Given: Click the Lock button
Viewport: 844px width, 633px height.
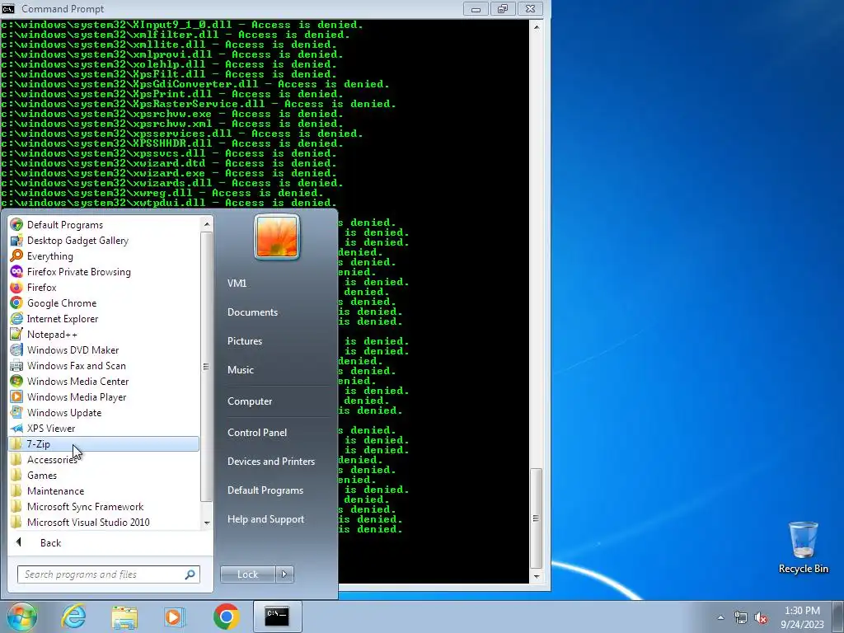Looking at the screenshot, I should pos(247,574).
